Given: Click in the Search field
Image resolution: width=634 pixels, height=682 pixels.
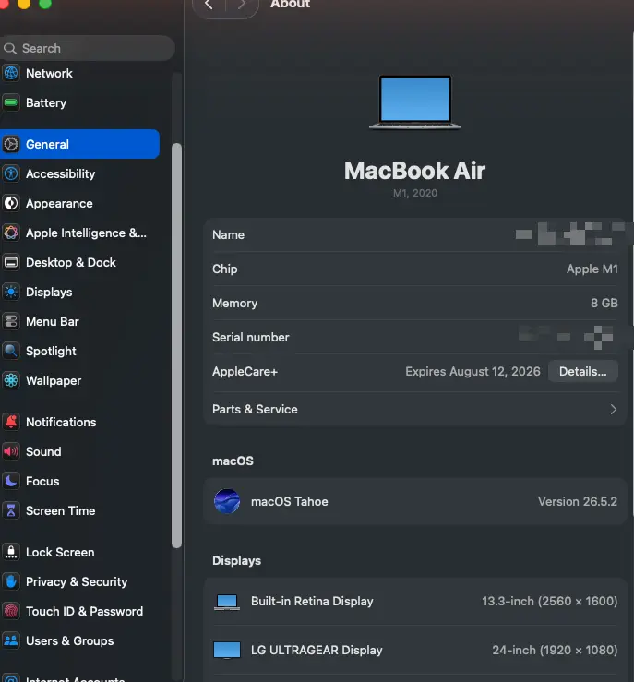Looking at the screenshot, I should [88, 48].
